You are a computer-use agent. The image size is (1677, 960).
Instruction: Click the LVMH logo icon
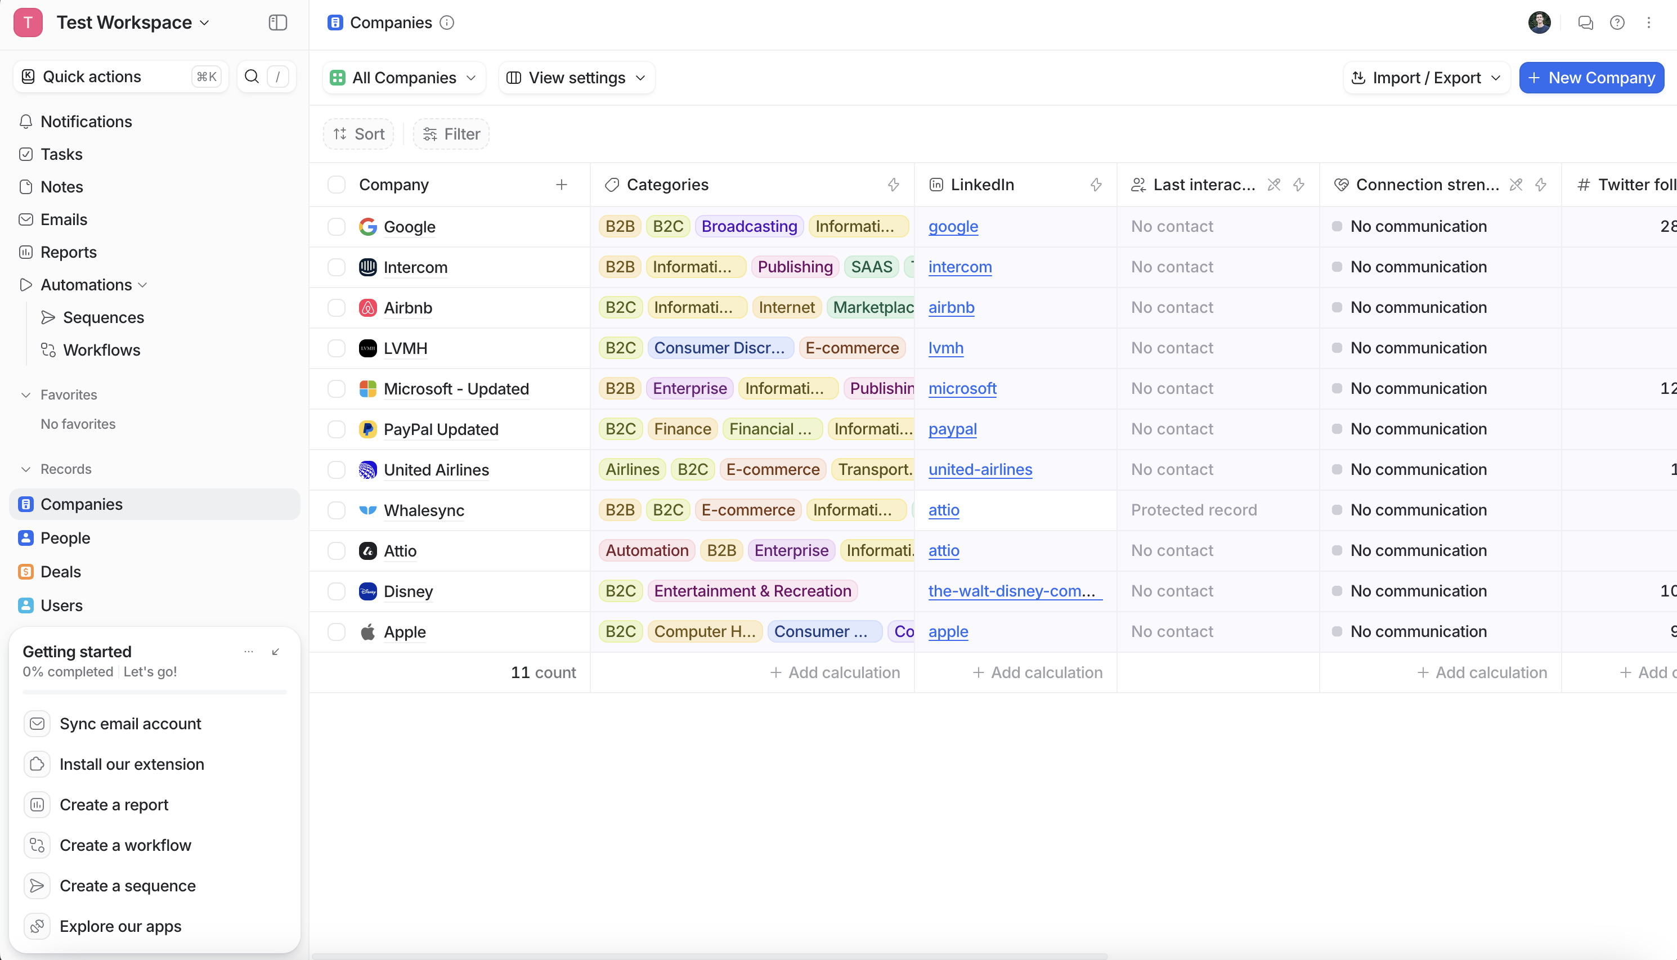[368, 348]
